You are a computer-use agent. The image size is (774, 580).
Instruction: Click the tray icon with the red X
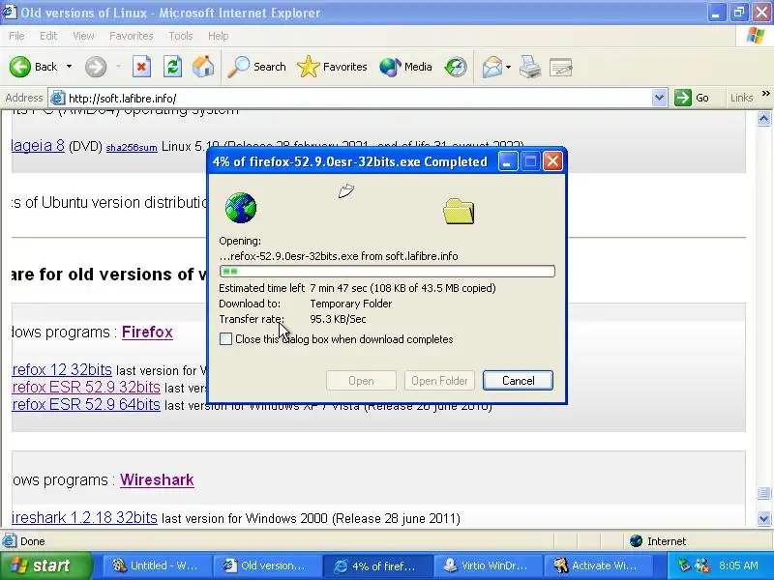pyautogui.click(x=702, y=565)
